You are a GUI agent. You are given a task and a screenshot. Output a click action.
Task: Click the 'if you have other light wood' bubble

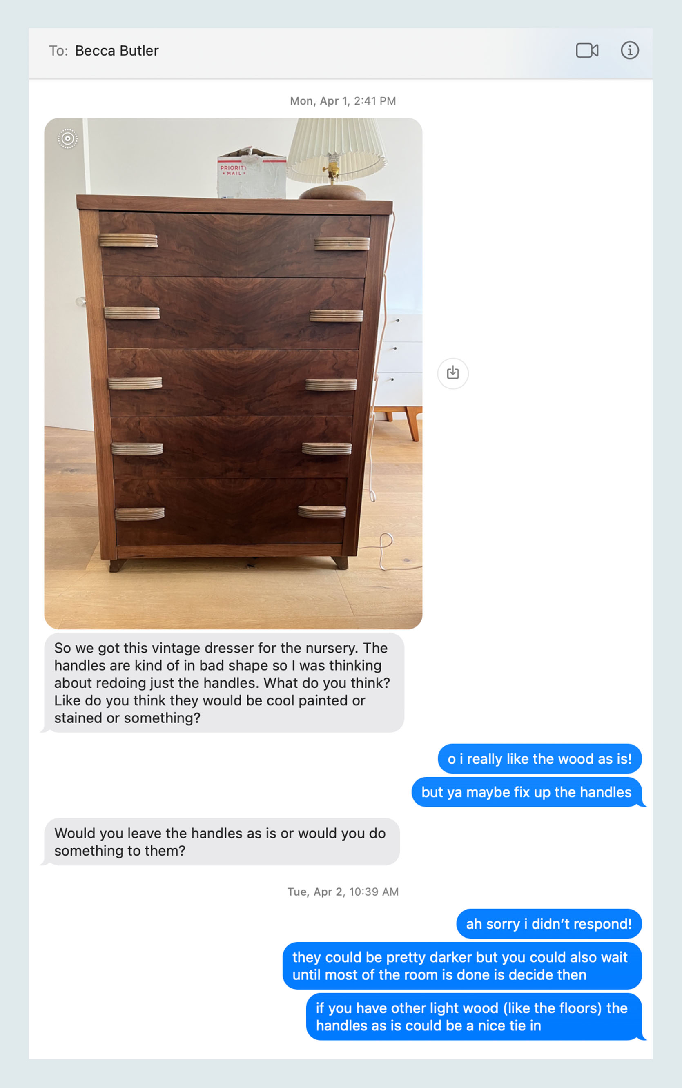point(474,1017)
